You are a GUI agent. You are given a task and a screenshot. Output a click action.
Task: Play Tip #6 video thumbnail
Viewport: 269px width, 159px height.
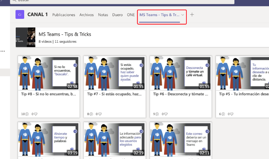pyautogui.click(x=181, y=73)
